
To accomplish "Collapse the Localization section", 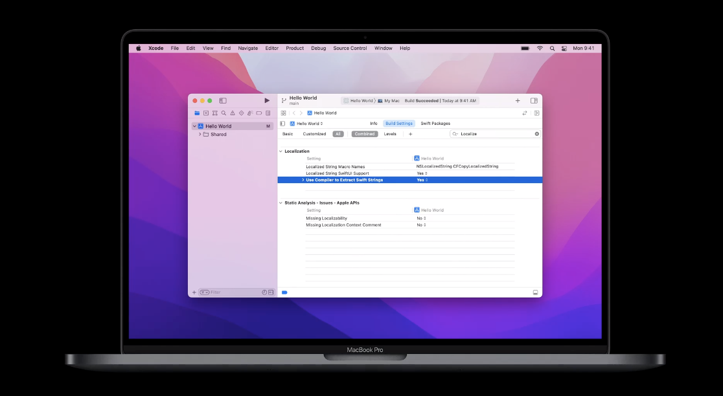I will tap(281, 151).
